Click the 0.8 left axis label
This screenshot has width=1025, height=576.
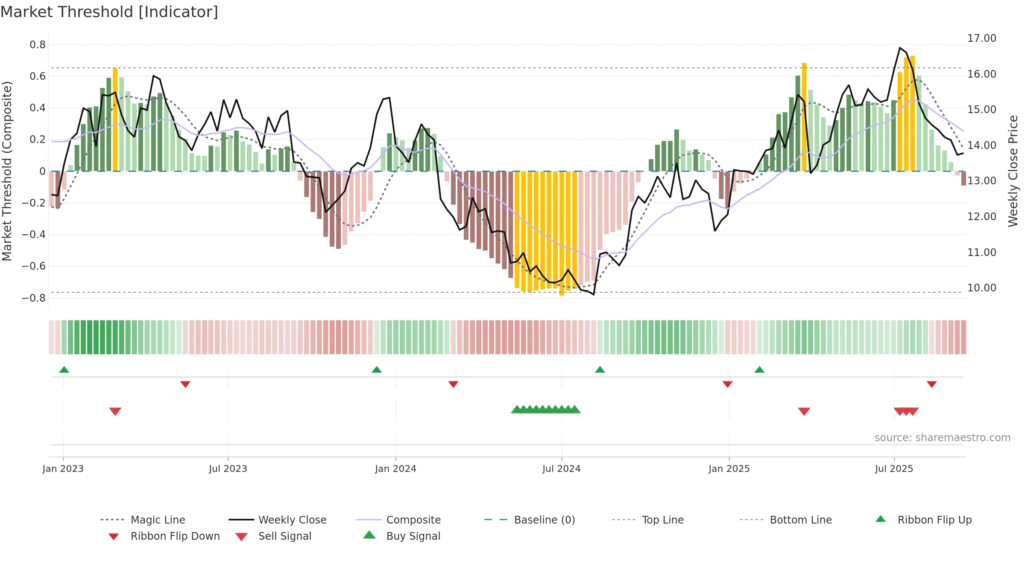point(38,45)
